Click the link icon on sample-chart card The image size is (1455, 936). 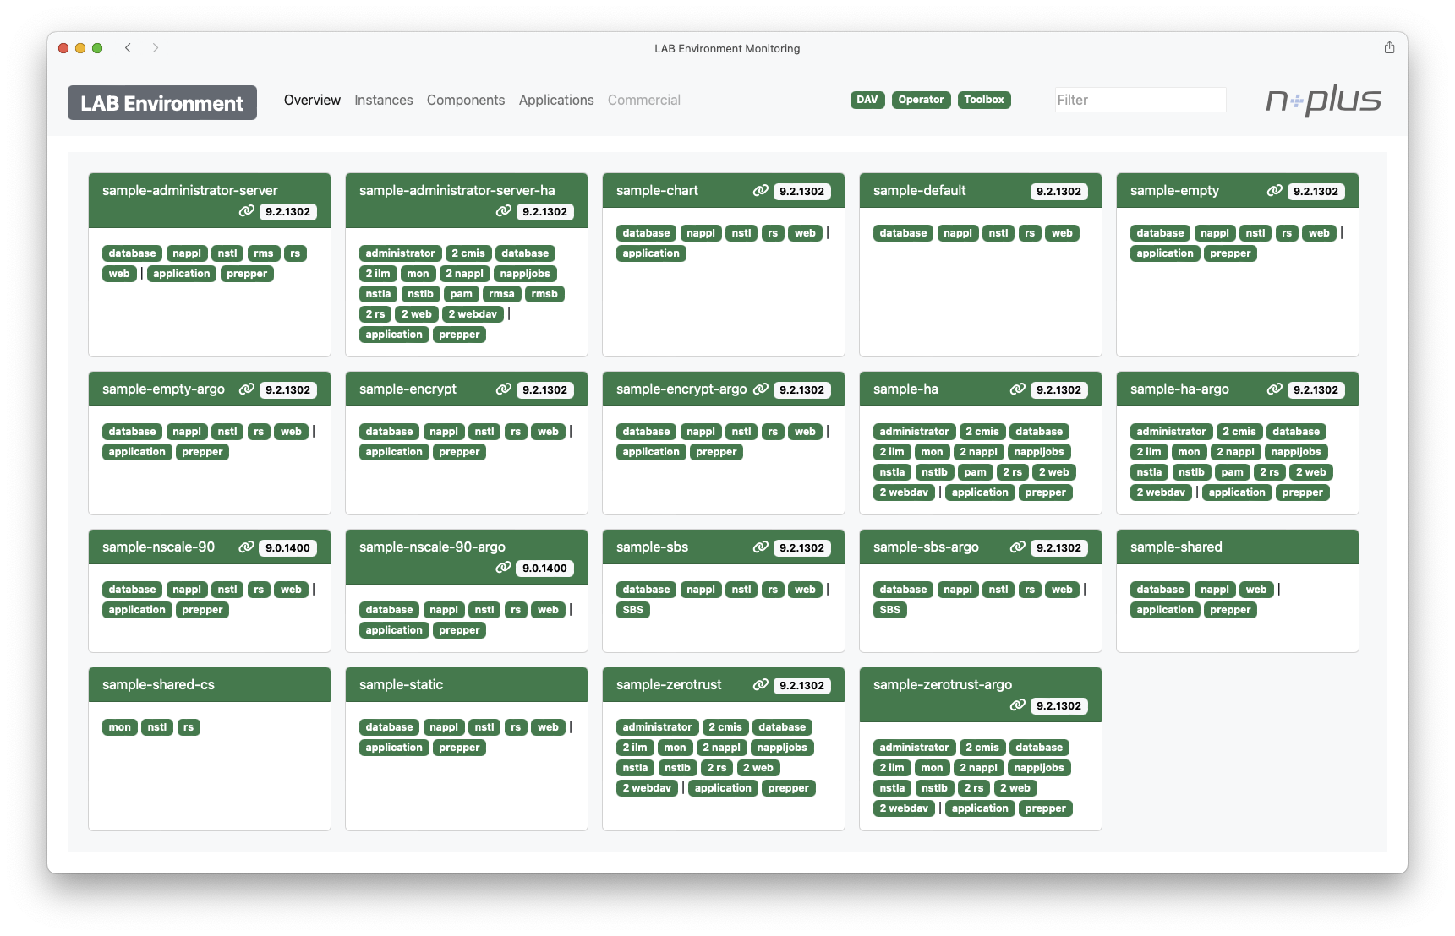pos(760,191)
